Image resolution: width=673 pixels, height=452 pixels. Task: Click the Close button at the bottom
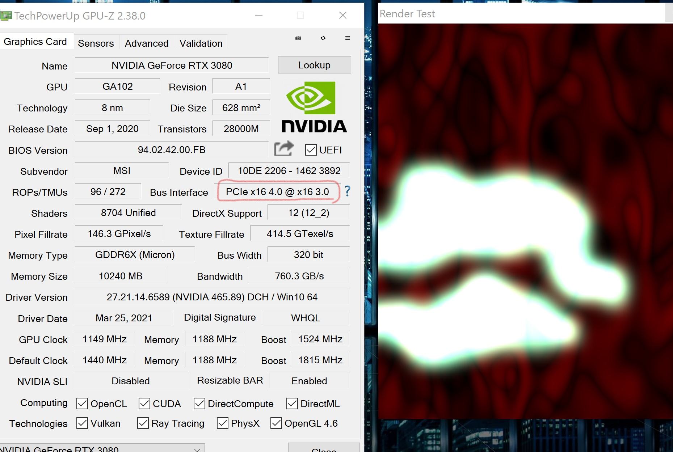[x=324, y=448]
